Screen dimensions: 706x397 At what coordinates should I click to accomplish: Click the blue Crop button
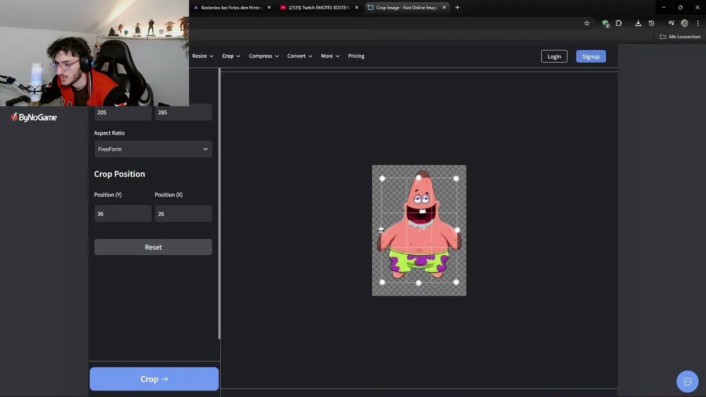pos(154,379)
